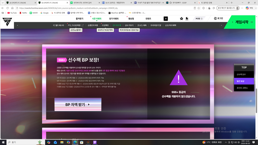
Task: Open Microsoft Store from taskbar
Action: tap(82, 142)
